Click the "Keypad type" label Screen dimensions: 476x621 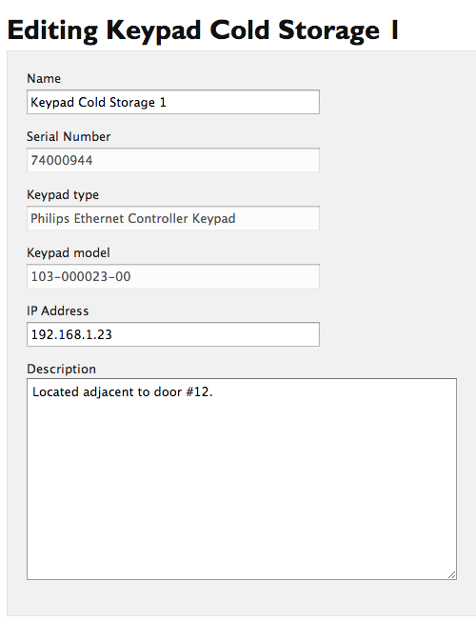(63, 195)
